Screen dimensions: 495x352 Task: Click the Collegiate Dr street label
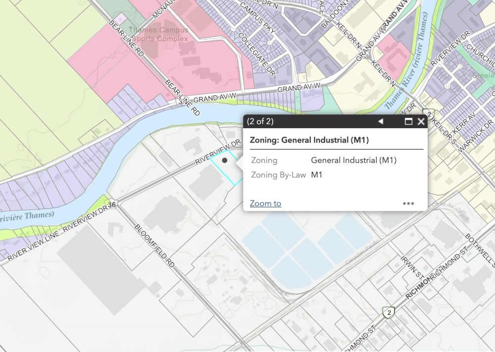tap(256, 54)
